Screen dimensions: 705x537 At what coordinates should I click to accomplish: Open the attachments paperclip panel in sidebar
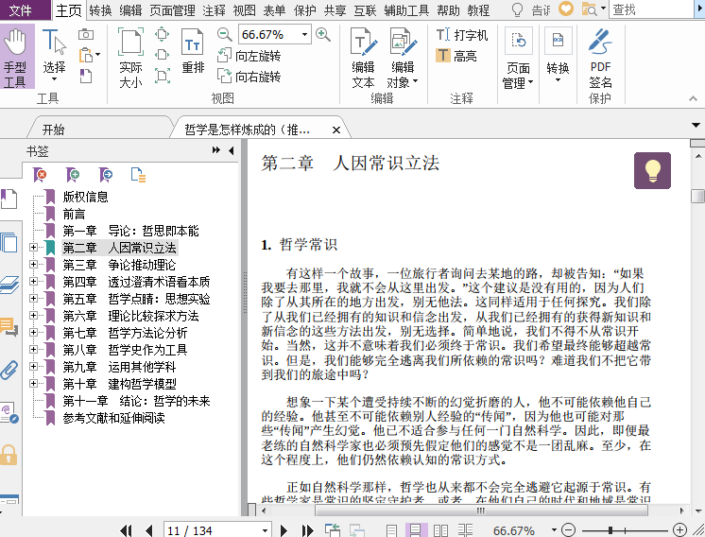[9, 370]
